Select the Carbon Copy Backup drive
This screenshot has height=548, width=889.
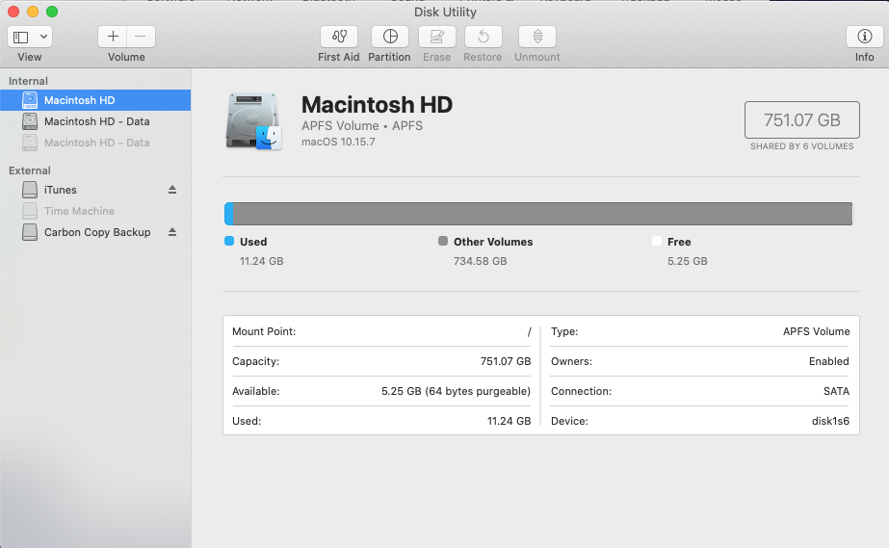click(95, 232)
